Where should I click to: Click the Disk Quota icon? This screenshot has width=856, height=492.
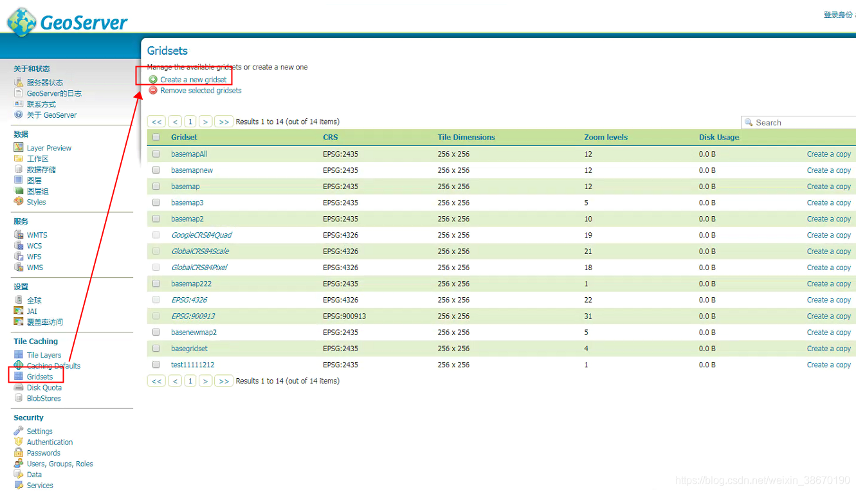coord(19,388)
